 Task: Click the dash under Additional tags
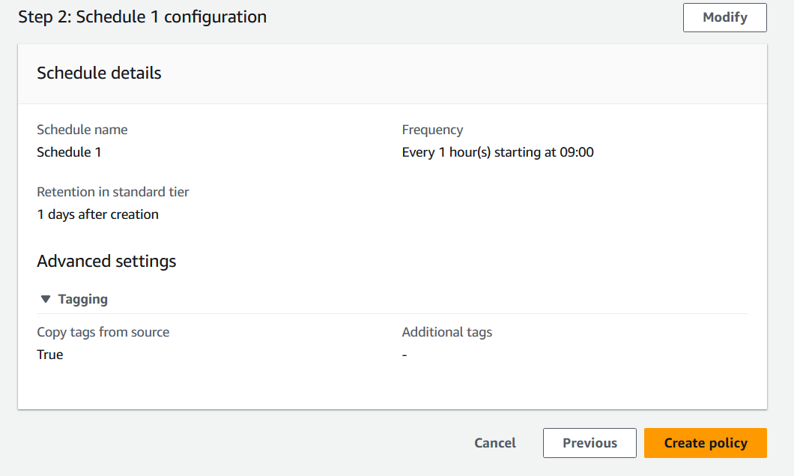coord(404,355)
